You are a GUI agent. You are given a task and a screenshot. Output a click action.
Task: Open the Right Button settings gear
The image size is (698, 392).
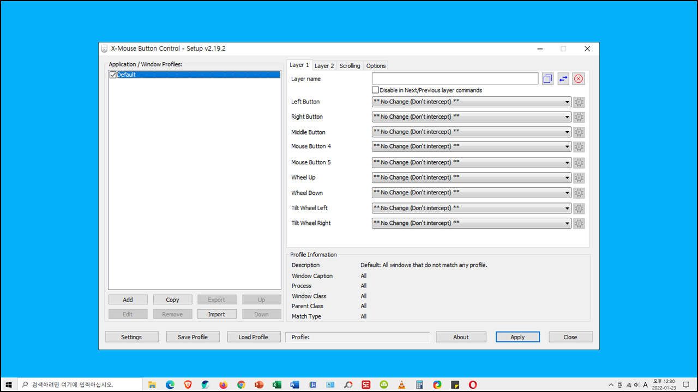pos(579,117)
